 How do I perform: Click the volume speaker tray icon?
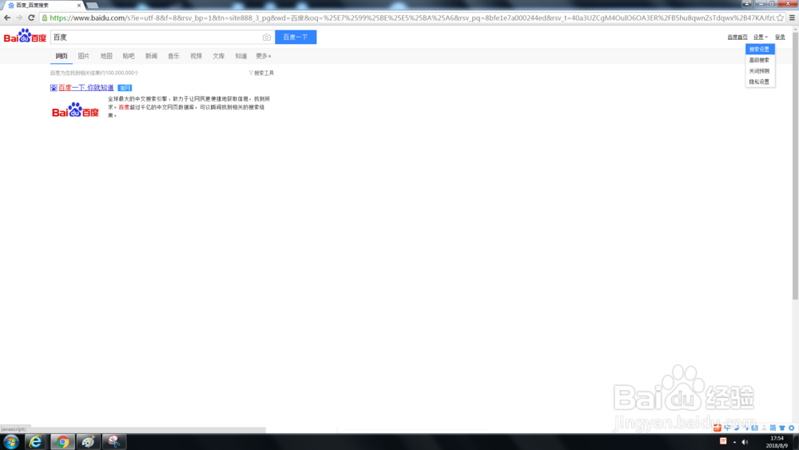pos(745,442)
